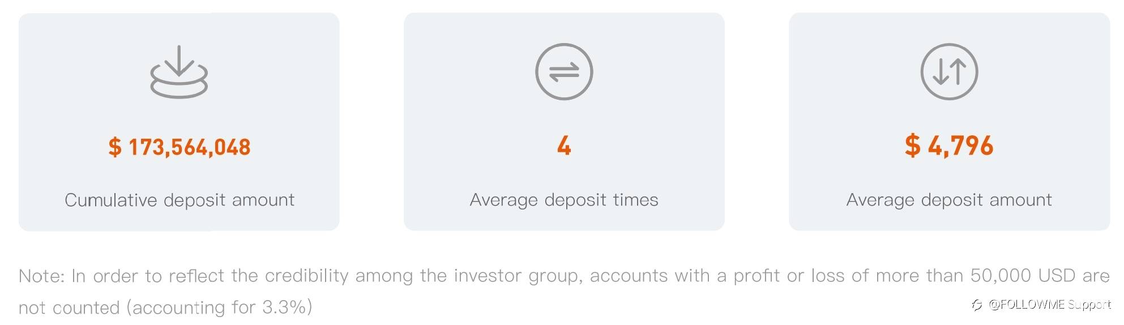
Task: Click the words profit or loss in the note
Action: [x=790, y=276]
